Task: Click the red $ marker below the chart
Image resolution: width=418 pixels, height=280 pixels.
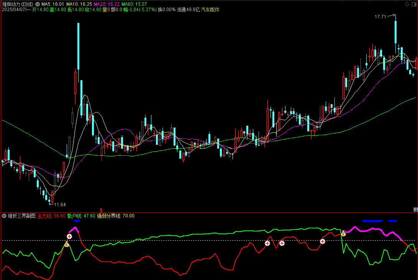Action: click(x=101, y=210)
